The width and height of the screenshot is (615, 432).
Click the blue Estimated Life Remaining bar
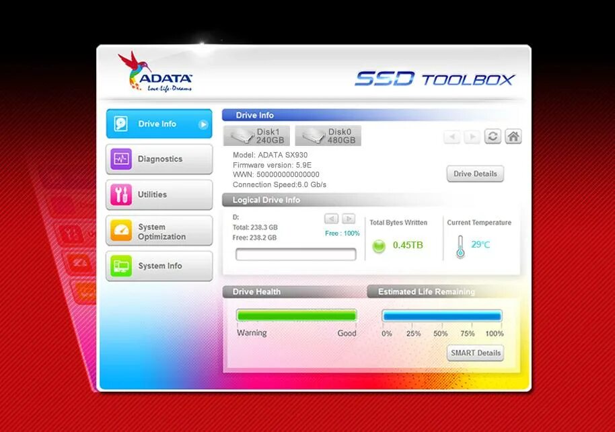pos(442,316)
